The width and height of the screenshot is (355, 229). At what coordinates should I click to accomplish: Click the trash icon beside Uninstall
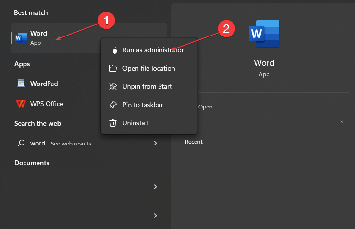pos(113,123)
